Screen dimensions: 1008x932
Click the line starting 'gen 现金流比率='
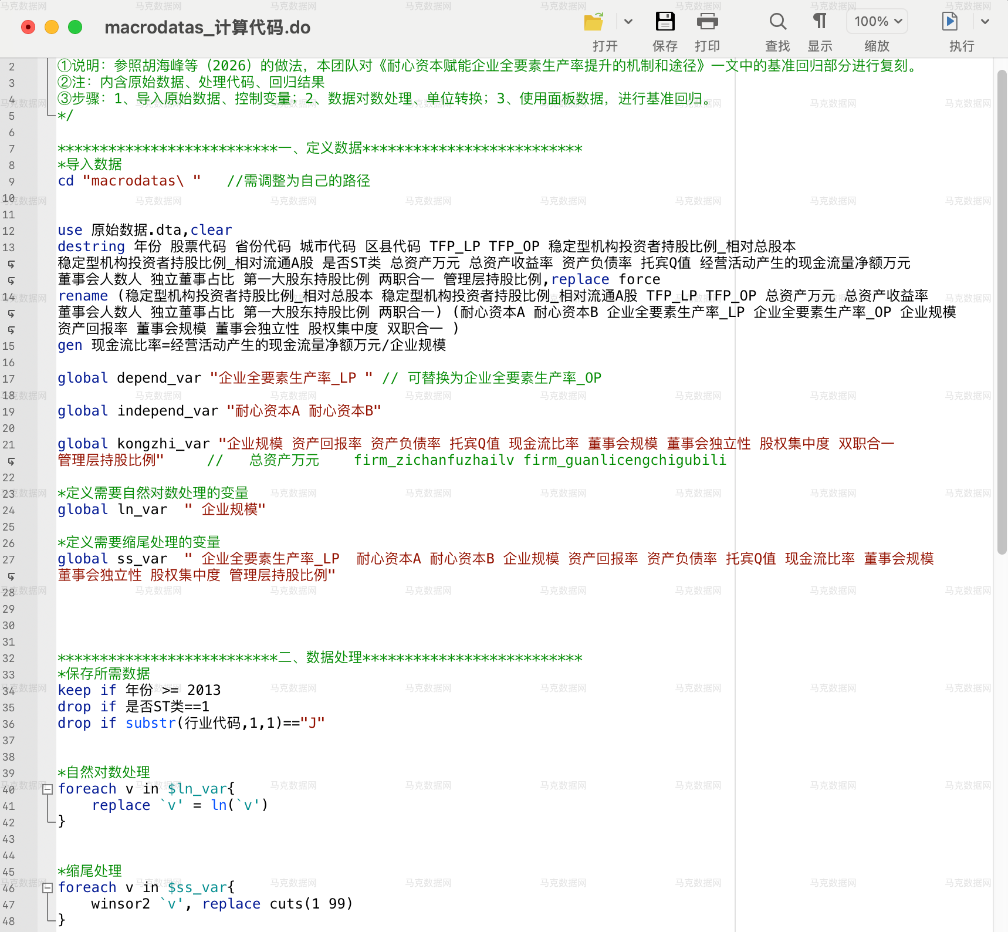pyautogui.click(x=252, y=345)
